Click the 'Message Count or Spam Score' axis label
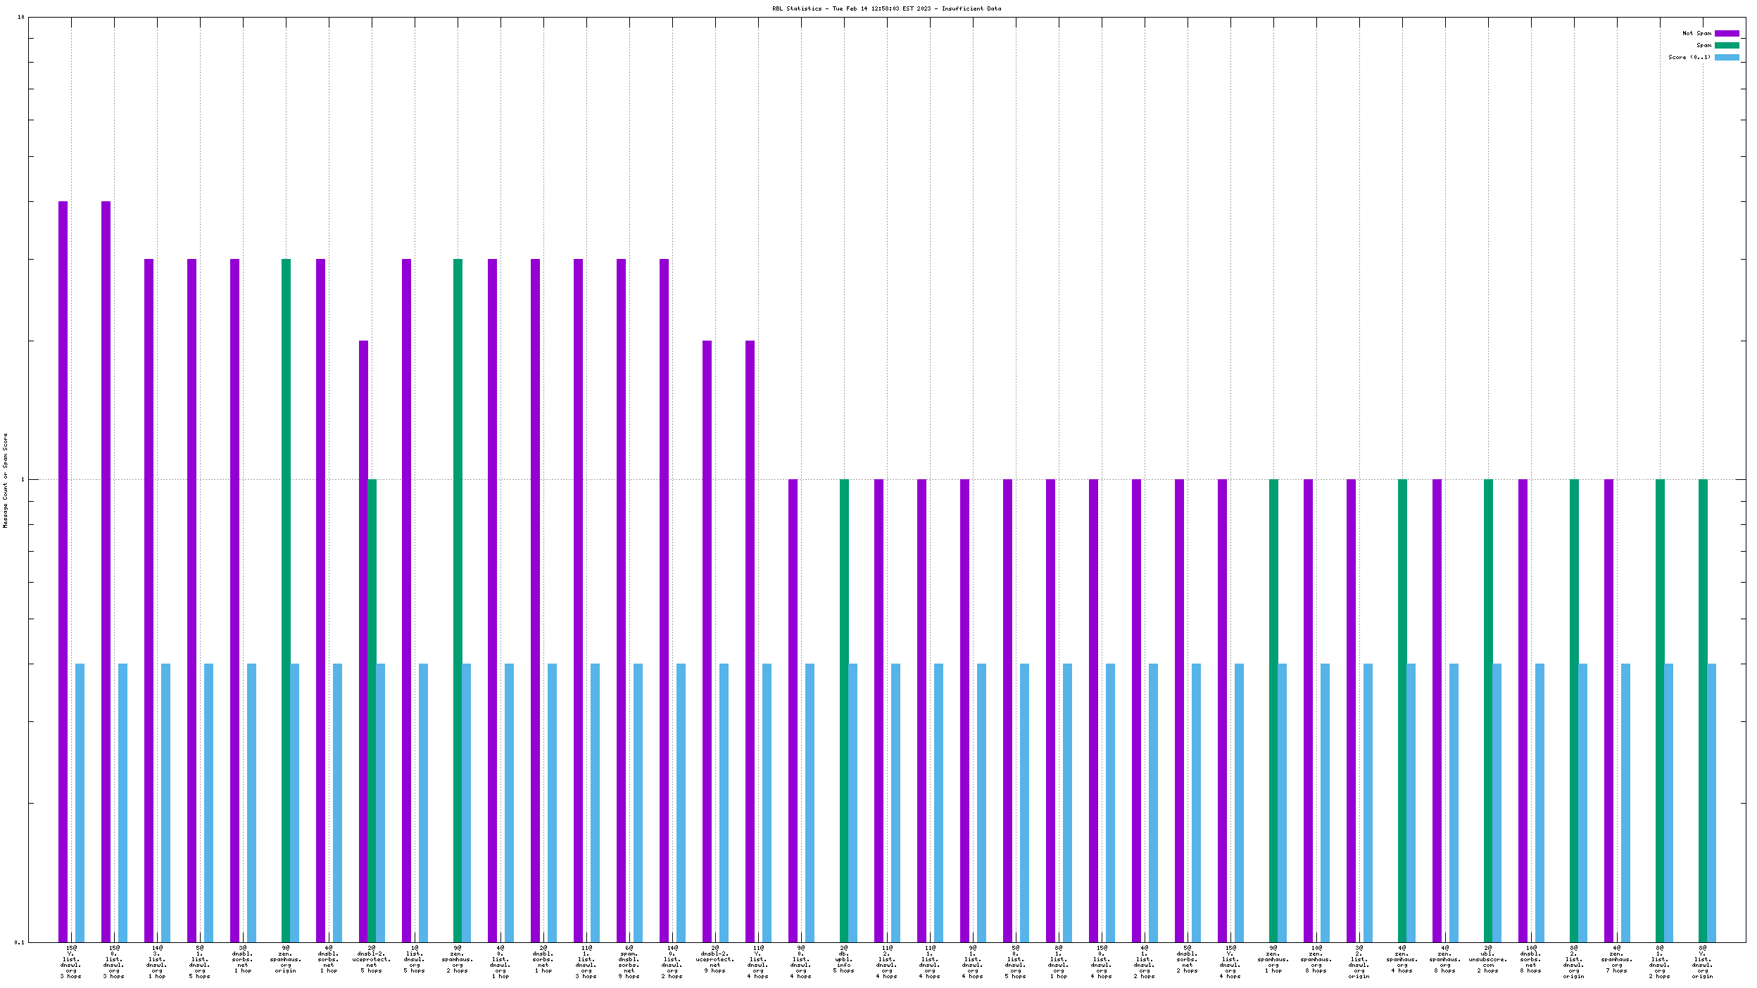1757x988 pixels. click(x=5, y=480)
